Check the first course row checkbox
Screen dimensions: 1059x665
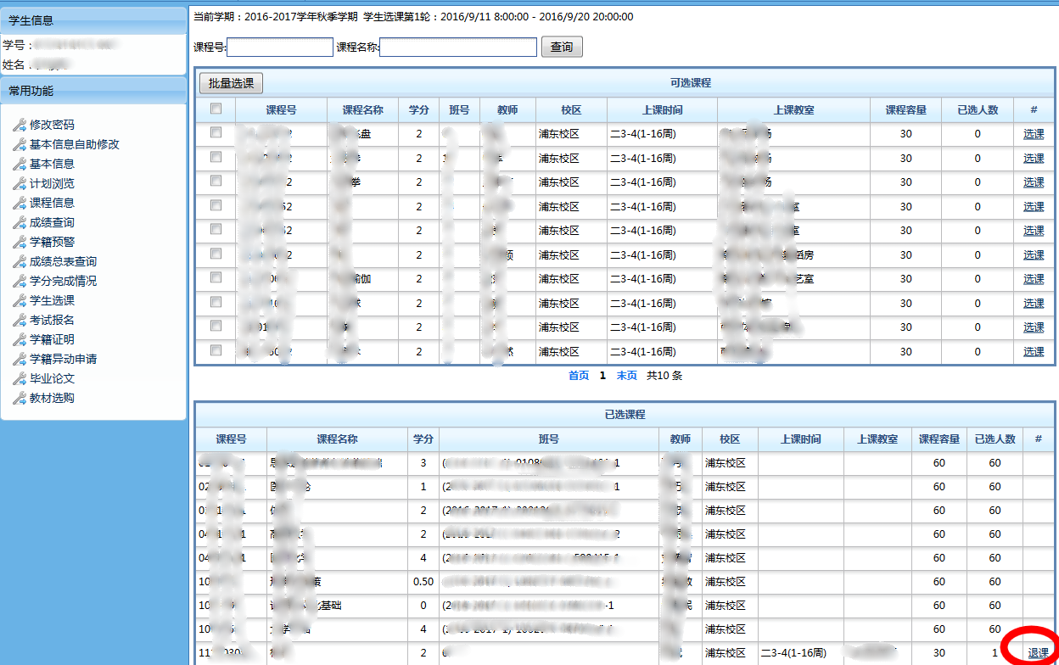click(x=216, y=132)
